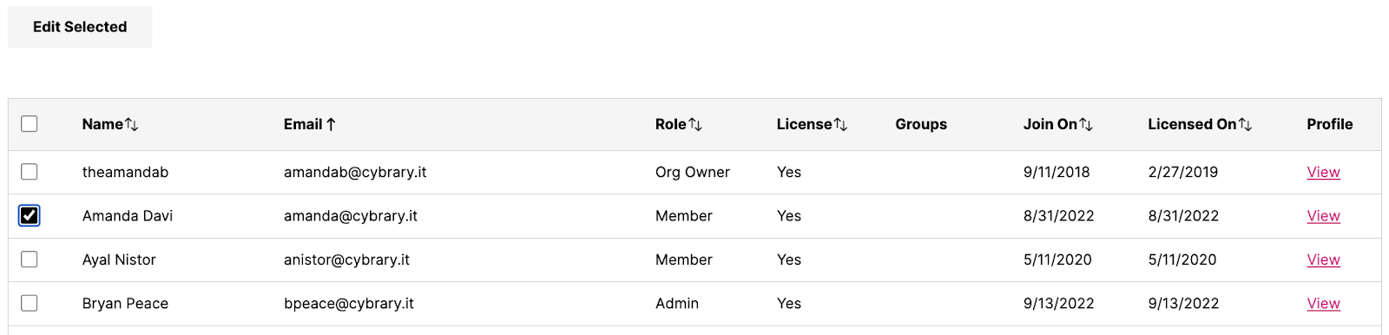Uncheck Amanda Davi's row checkbox
This screenshot has height=335, width=1389.
30,215
